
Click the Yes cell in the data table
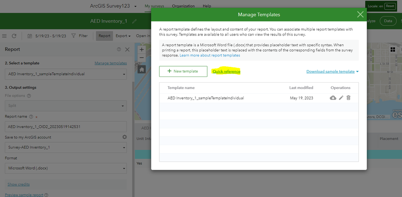(139, 163)
